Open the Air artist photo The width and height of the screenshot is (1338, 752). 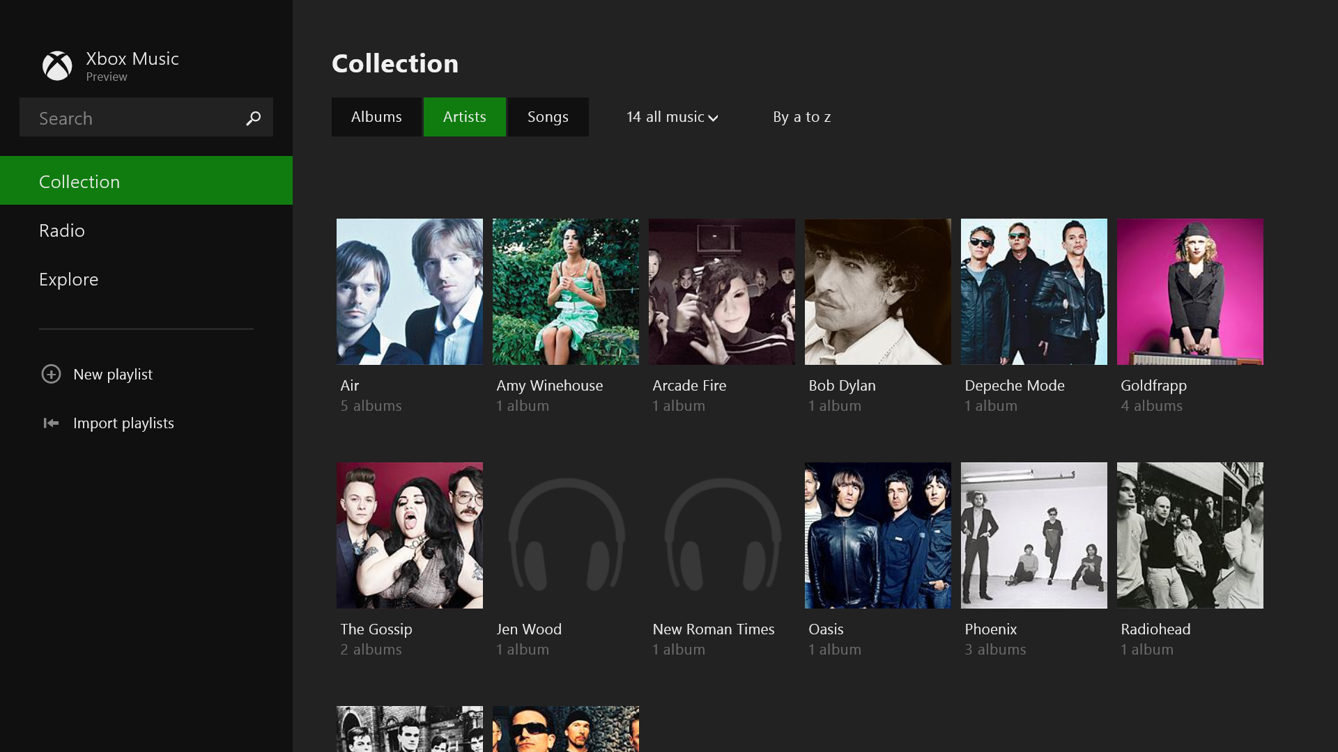[410, 292]
